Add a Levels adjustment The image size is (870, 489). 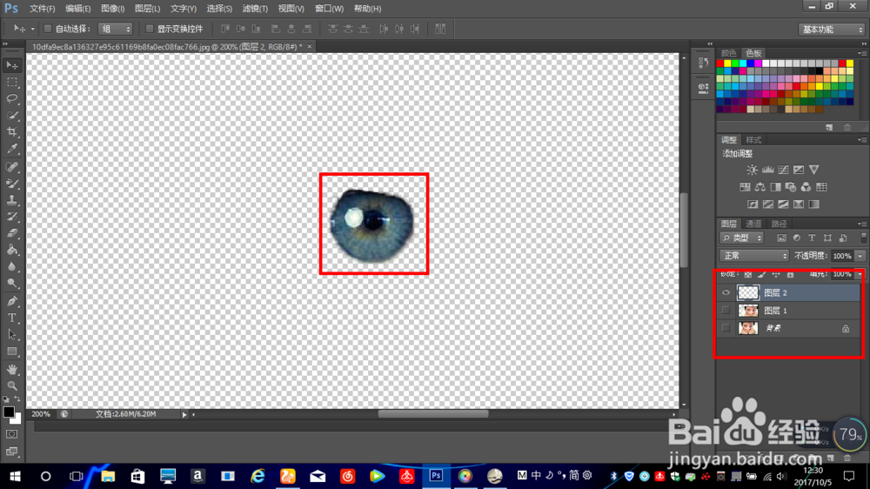point(768,170)
